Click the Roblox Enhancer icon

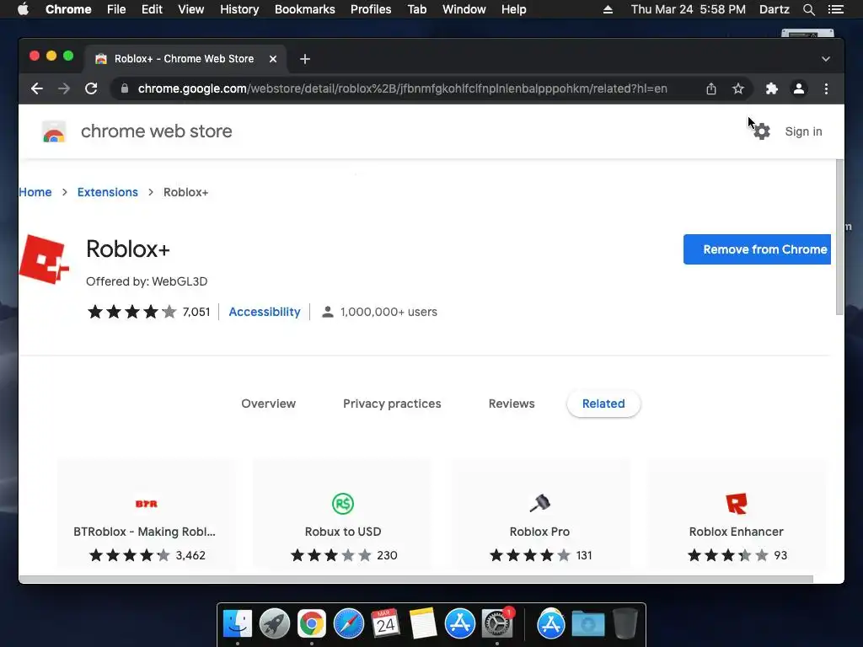[x=737, y=504]
